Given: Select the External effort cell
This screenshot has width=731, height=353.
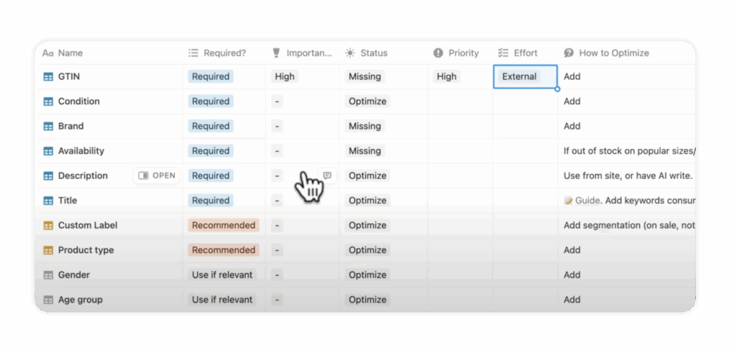Looking at the screenshot, I should (525, 77).
